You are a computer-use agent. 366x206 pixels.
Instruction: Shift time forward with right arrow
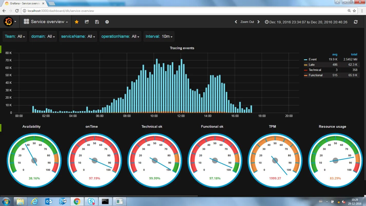coord(259,22)
